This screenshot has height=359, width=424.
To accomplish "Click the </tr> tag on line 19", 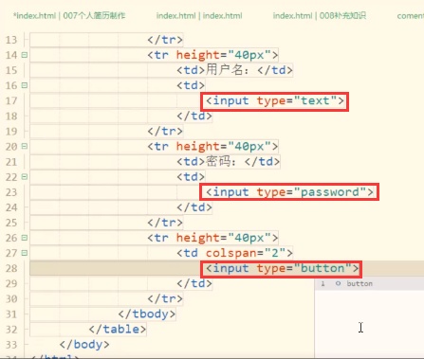I will [x=165, y=131].
